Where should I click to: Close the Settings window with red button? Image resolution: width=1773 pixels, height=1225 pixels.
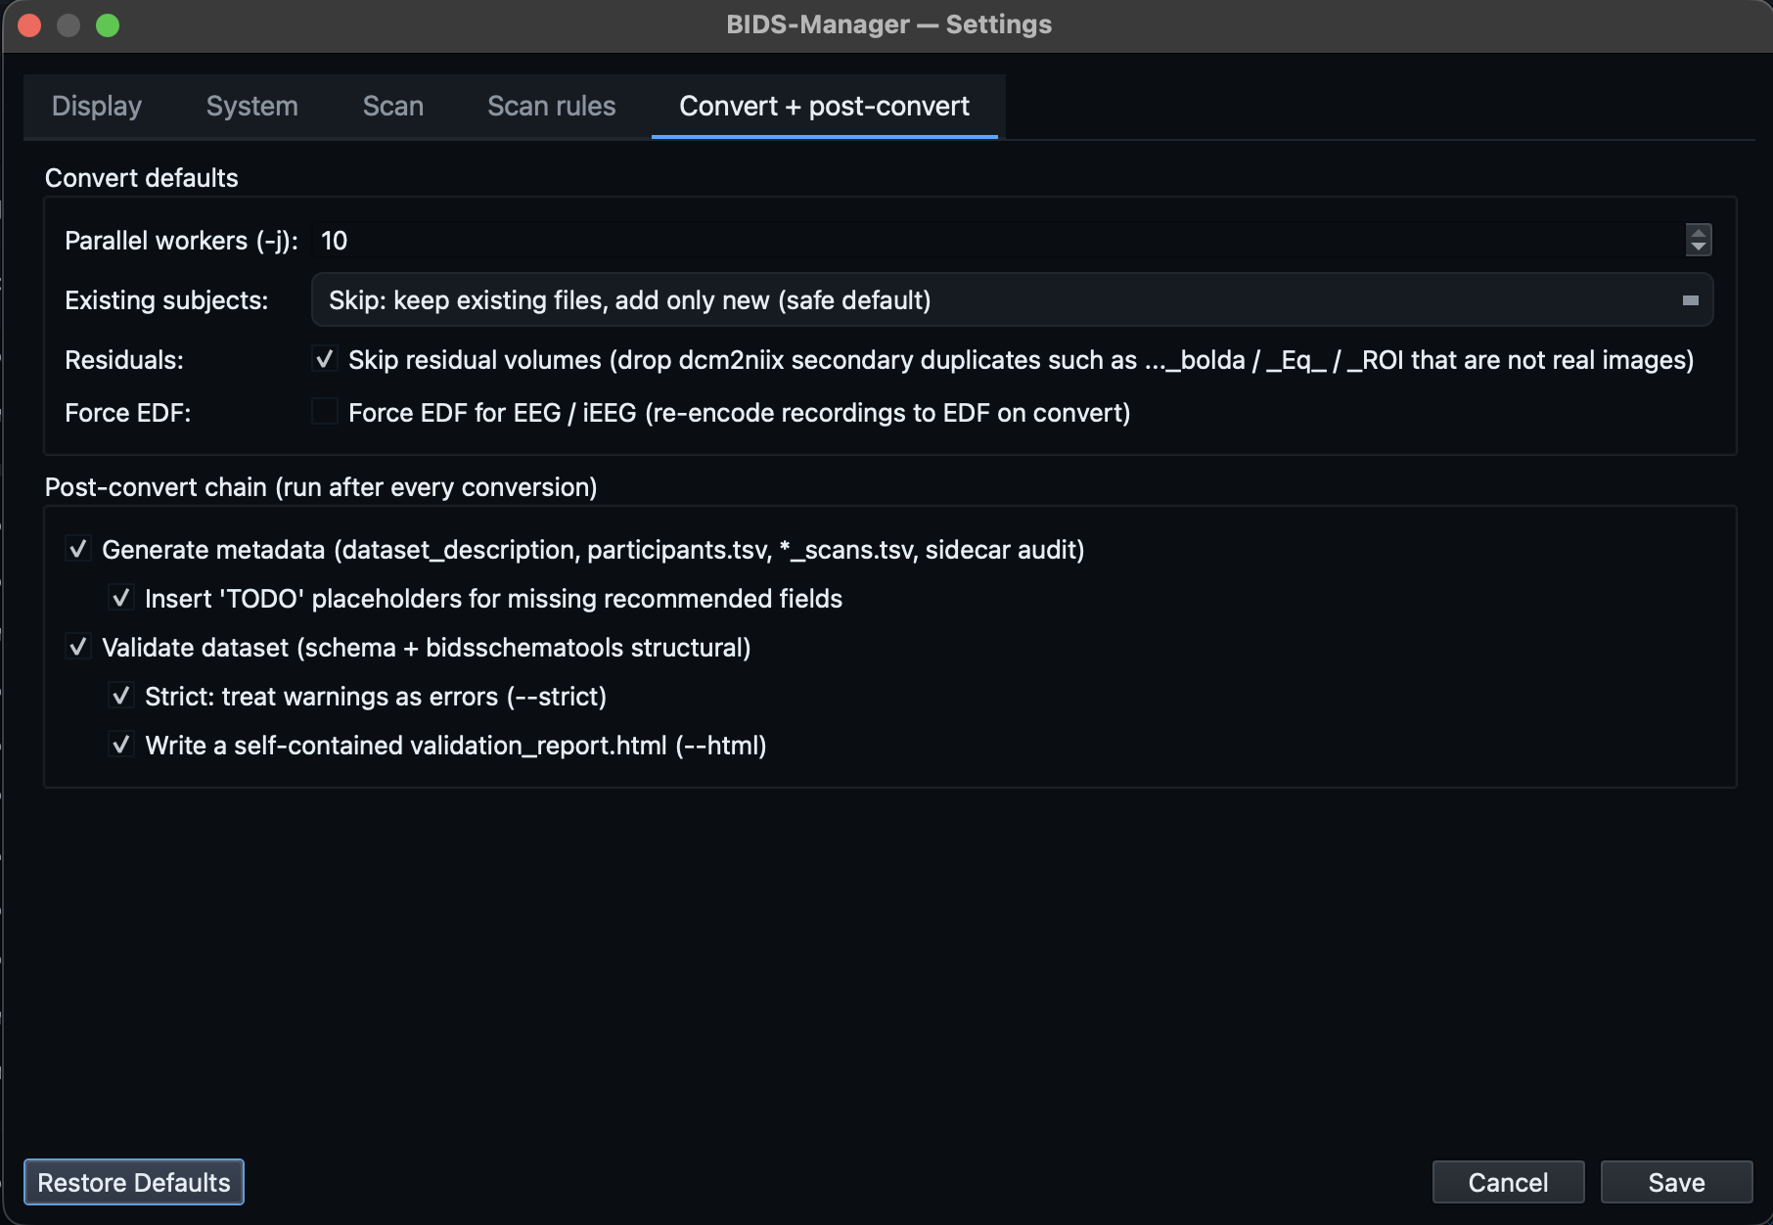(x=29, y=25)
